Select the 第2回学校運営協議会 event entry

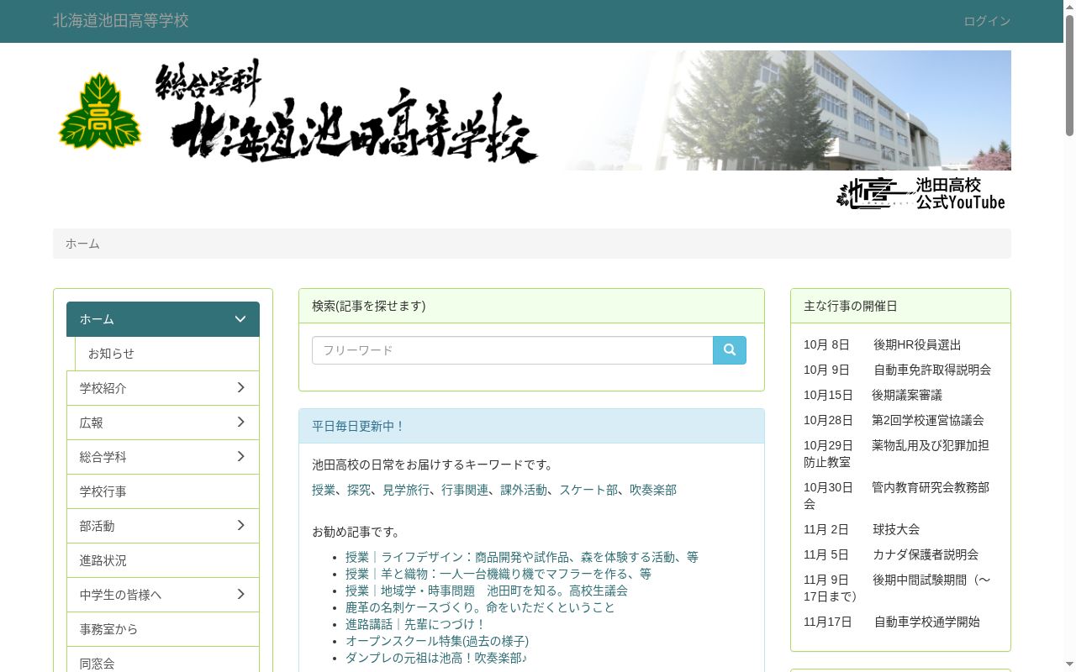click(x=894, y=420)
